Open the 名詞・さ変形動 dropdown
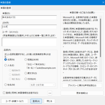The width and height of the screenshot is (105, 105). point(43,85)
